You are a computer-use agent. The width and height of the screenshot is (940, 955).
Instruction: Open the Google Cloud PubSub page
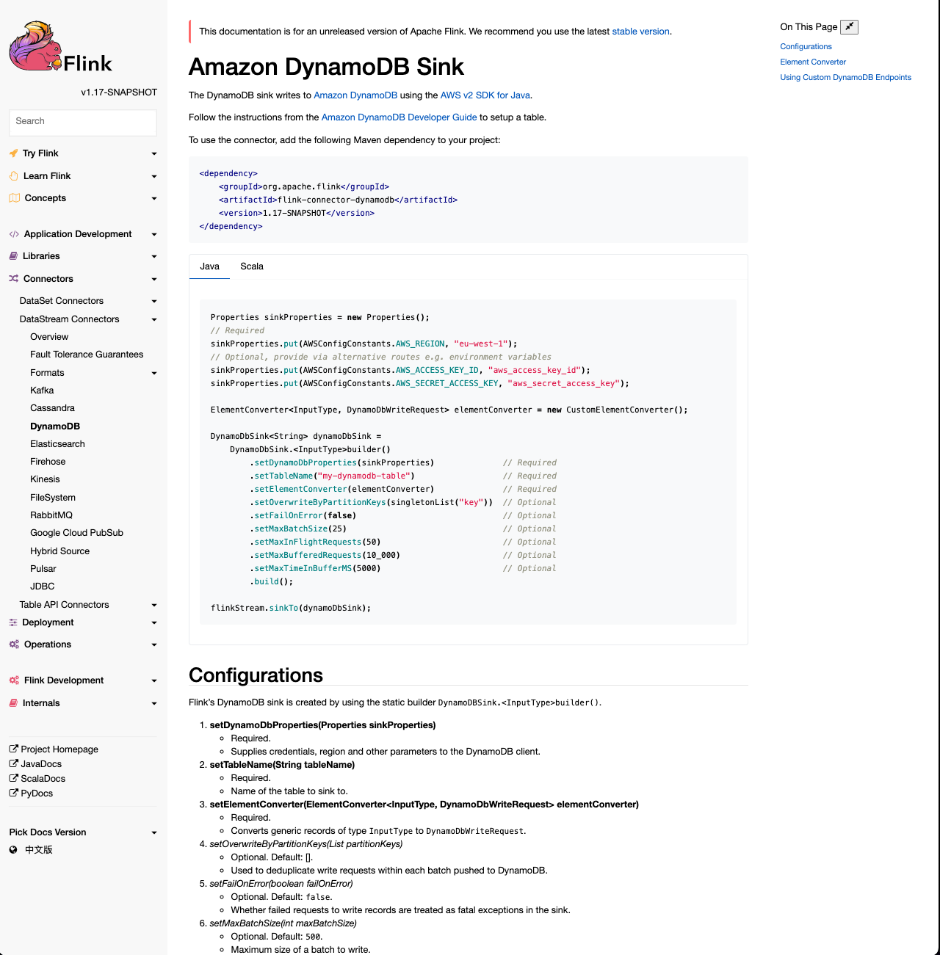[x=76, y=533]
